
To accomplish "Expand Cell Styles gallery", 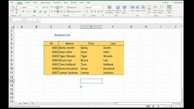I will point(125,9).
